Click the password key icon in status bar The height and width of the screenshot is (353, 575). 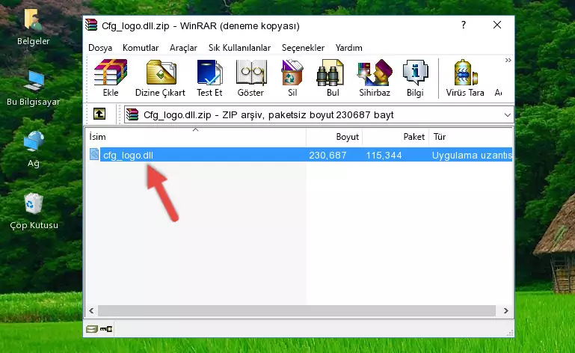point(106,329)
